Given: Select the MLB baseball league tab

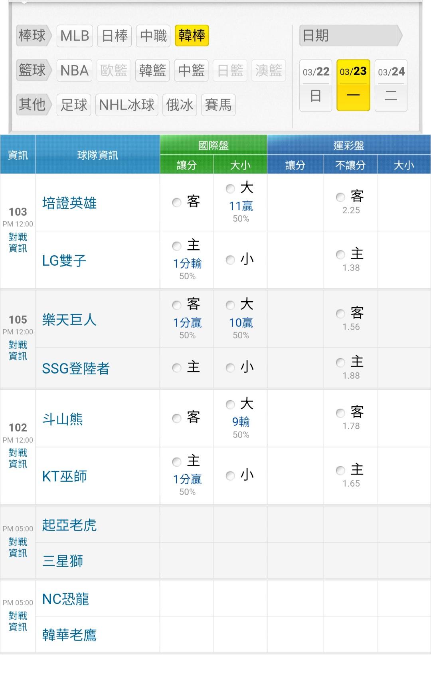Looking at the screenshot, I should 75,36.
